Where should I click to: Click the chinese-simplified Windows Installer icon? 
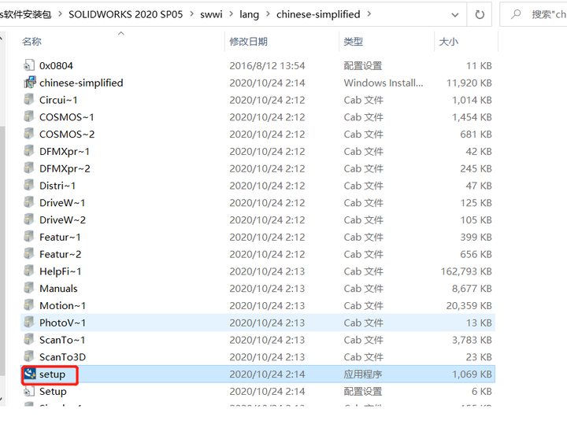click(x=30, y=83)
